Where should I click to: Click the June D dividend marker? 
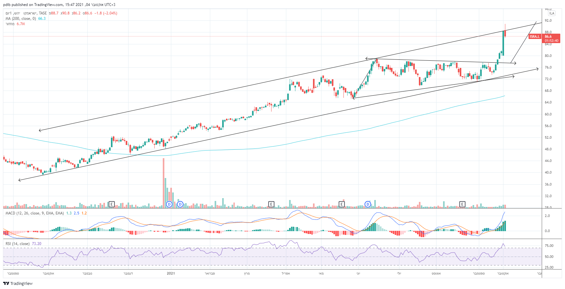(x=368, y=204)
